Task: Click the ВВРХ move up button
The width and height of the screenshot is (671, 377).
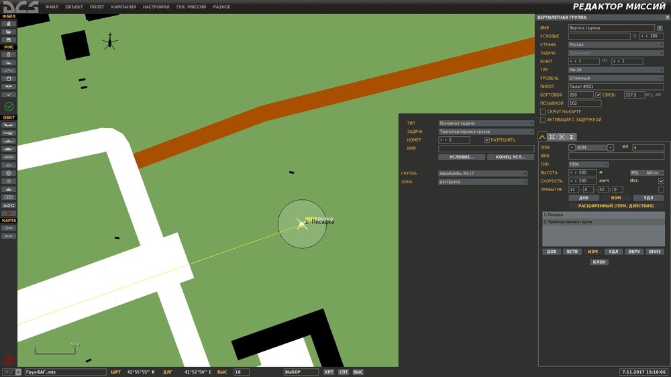Action: click(634, 252)
